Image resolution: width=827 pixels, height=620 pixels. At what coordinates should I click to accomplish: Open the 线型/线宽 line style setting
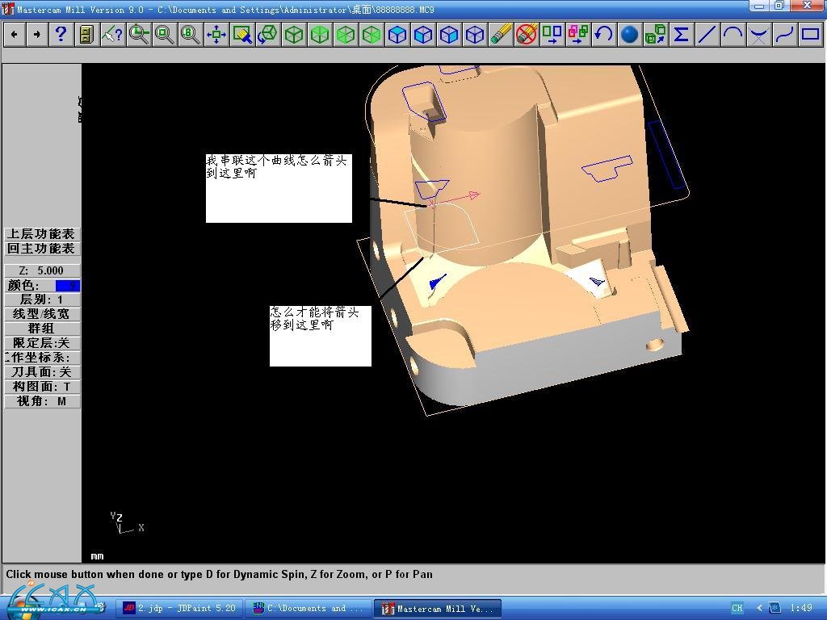click(x=42, y=314)
